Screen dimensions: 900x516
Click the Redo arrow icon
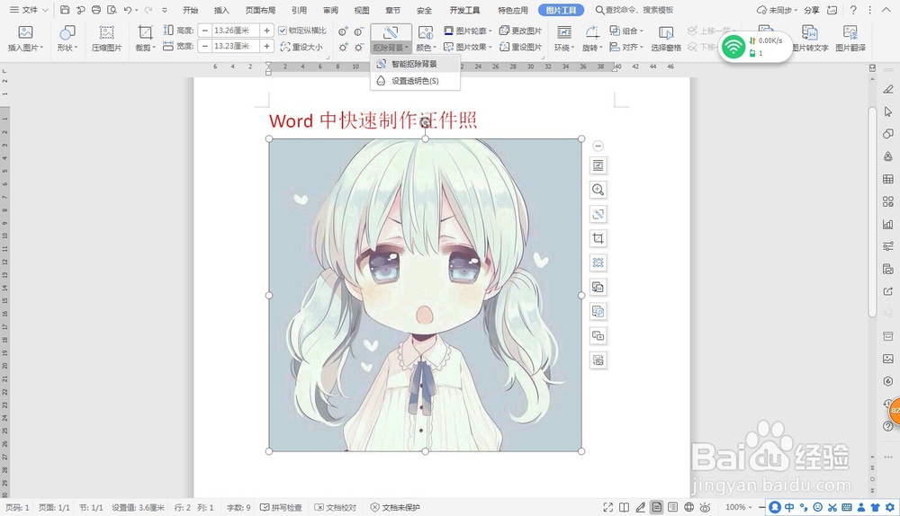148,10
